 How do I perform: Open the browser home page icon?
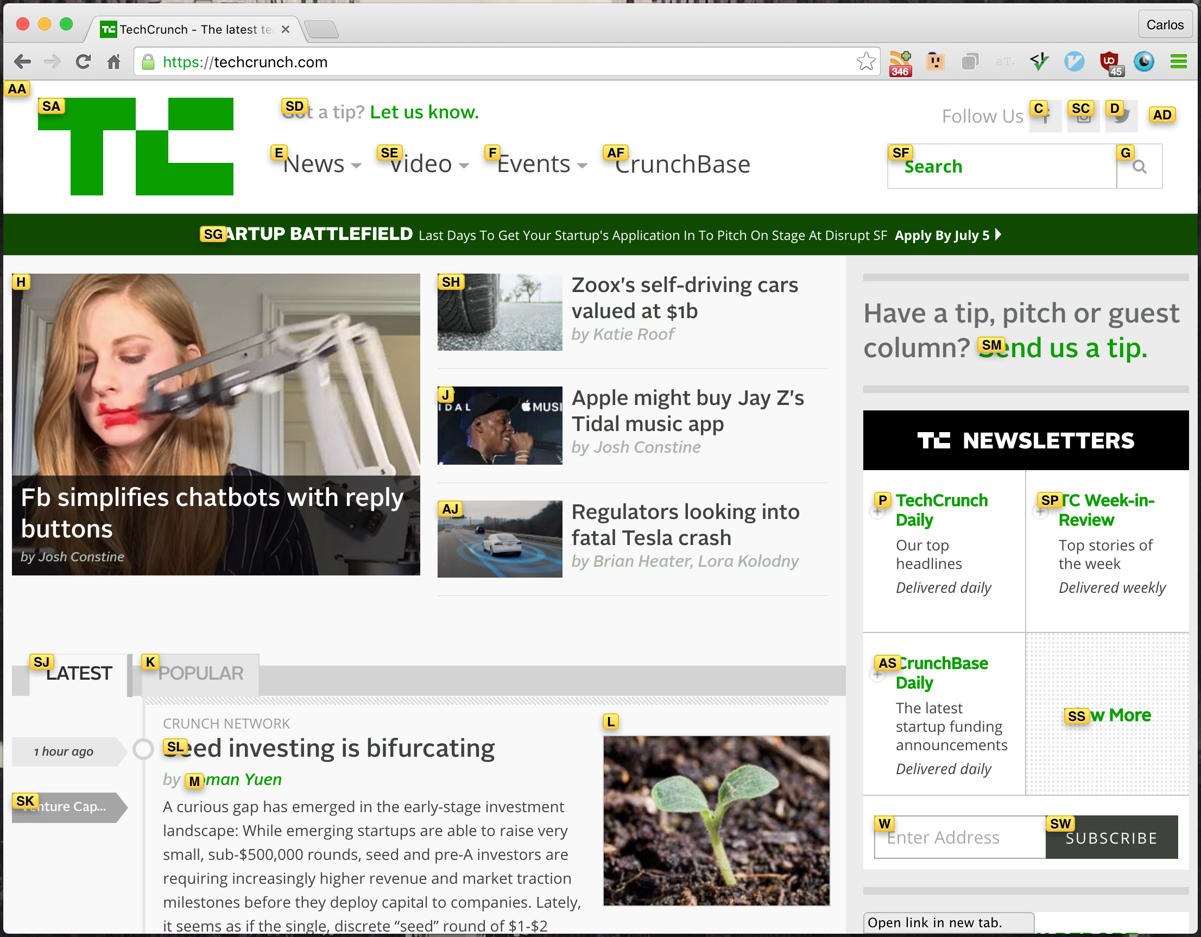pyautogui.click(x=114, y=61)
